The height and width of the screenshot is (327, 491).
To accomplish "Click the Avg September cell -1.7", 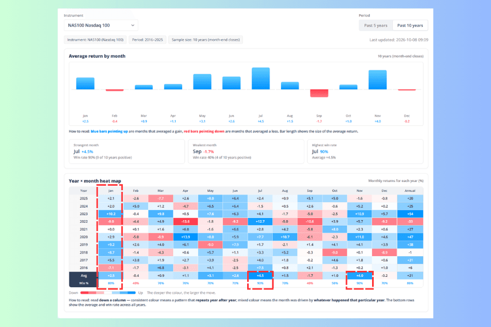I will 310,276.
